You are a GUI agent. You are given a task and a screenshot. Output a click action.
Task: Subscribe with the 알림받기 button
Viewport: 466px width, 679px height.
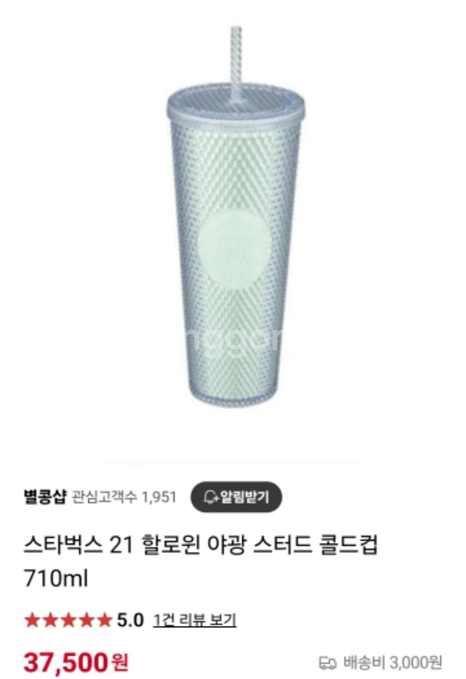pyautogui.click(x=237, y=497)
